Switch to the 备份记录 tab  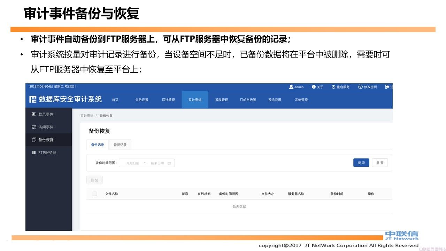coord(98,145)
